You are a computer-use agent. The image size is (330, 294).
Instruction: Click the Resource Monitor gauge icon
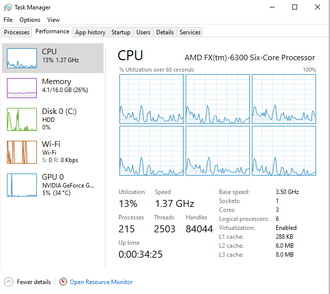(63, 282)
